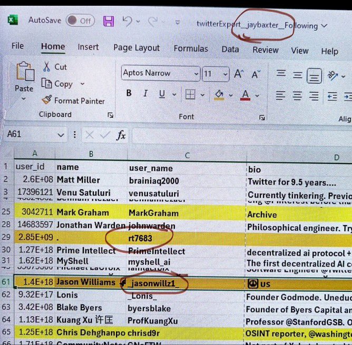Open the Formulas tab
352x345 pixels.
tap(191, 48)
